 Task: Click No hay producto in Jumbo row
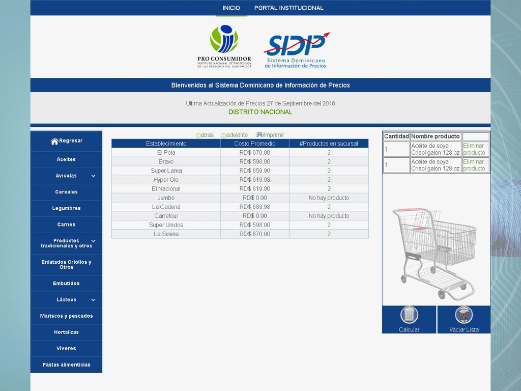329,198
